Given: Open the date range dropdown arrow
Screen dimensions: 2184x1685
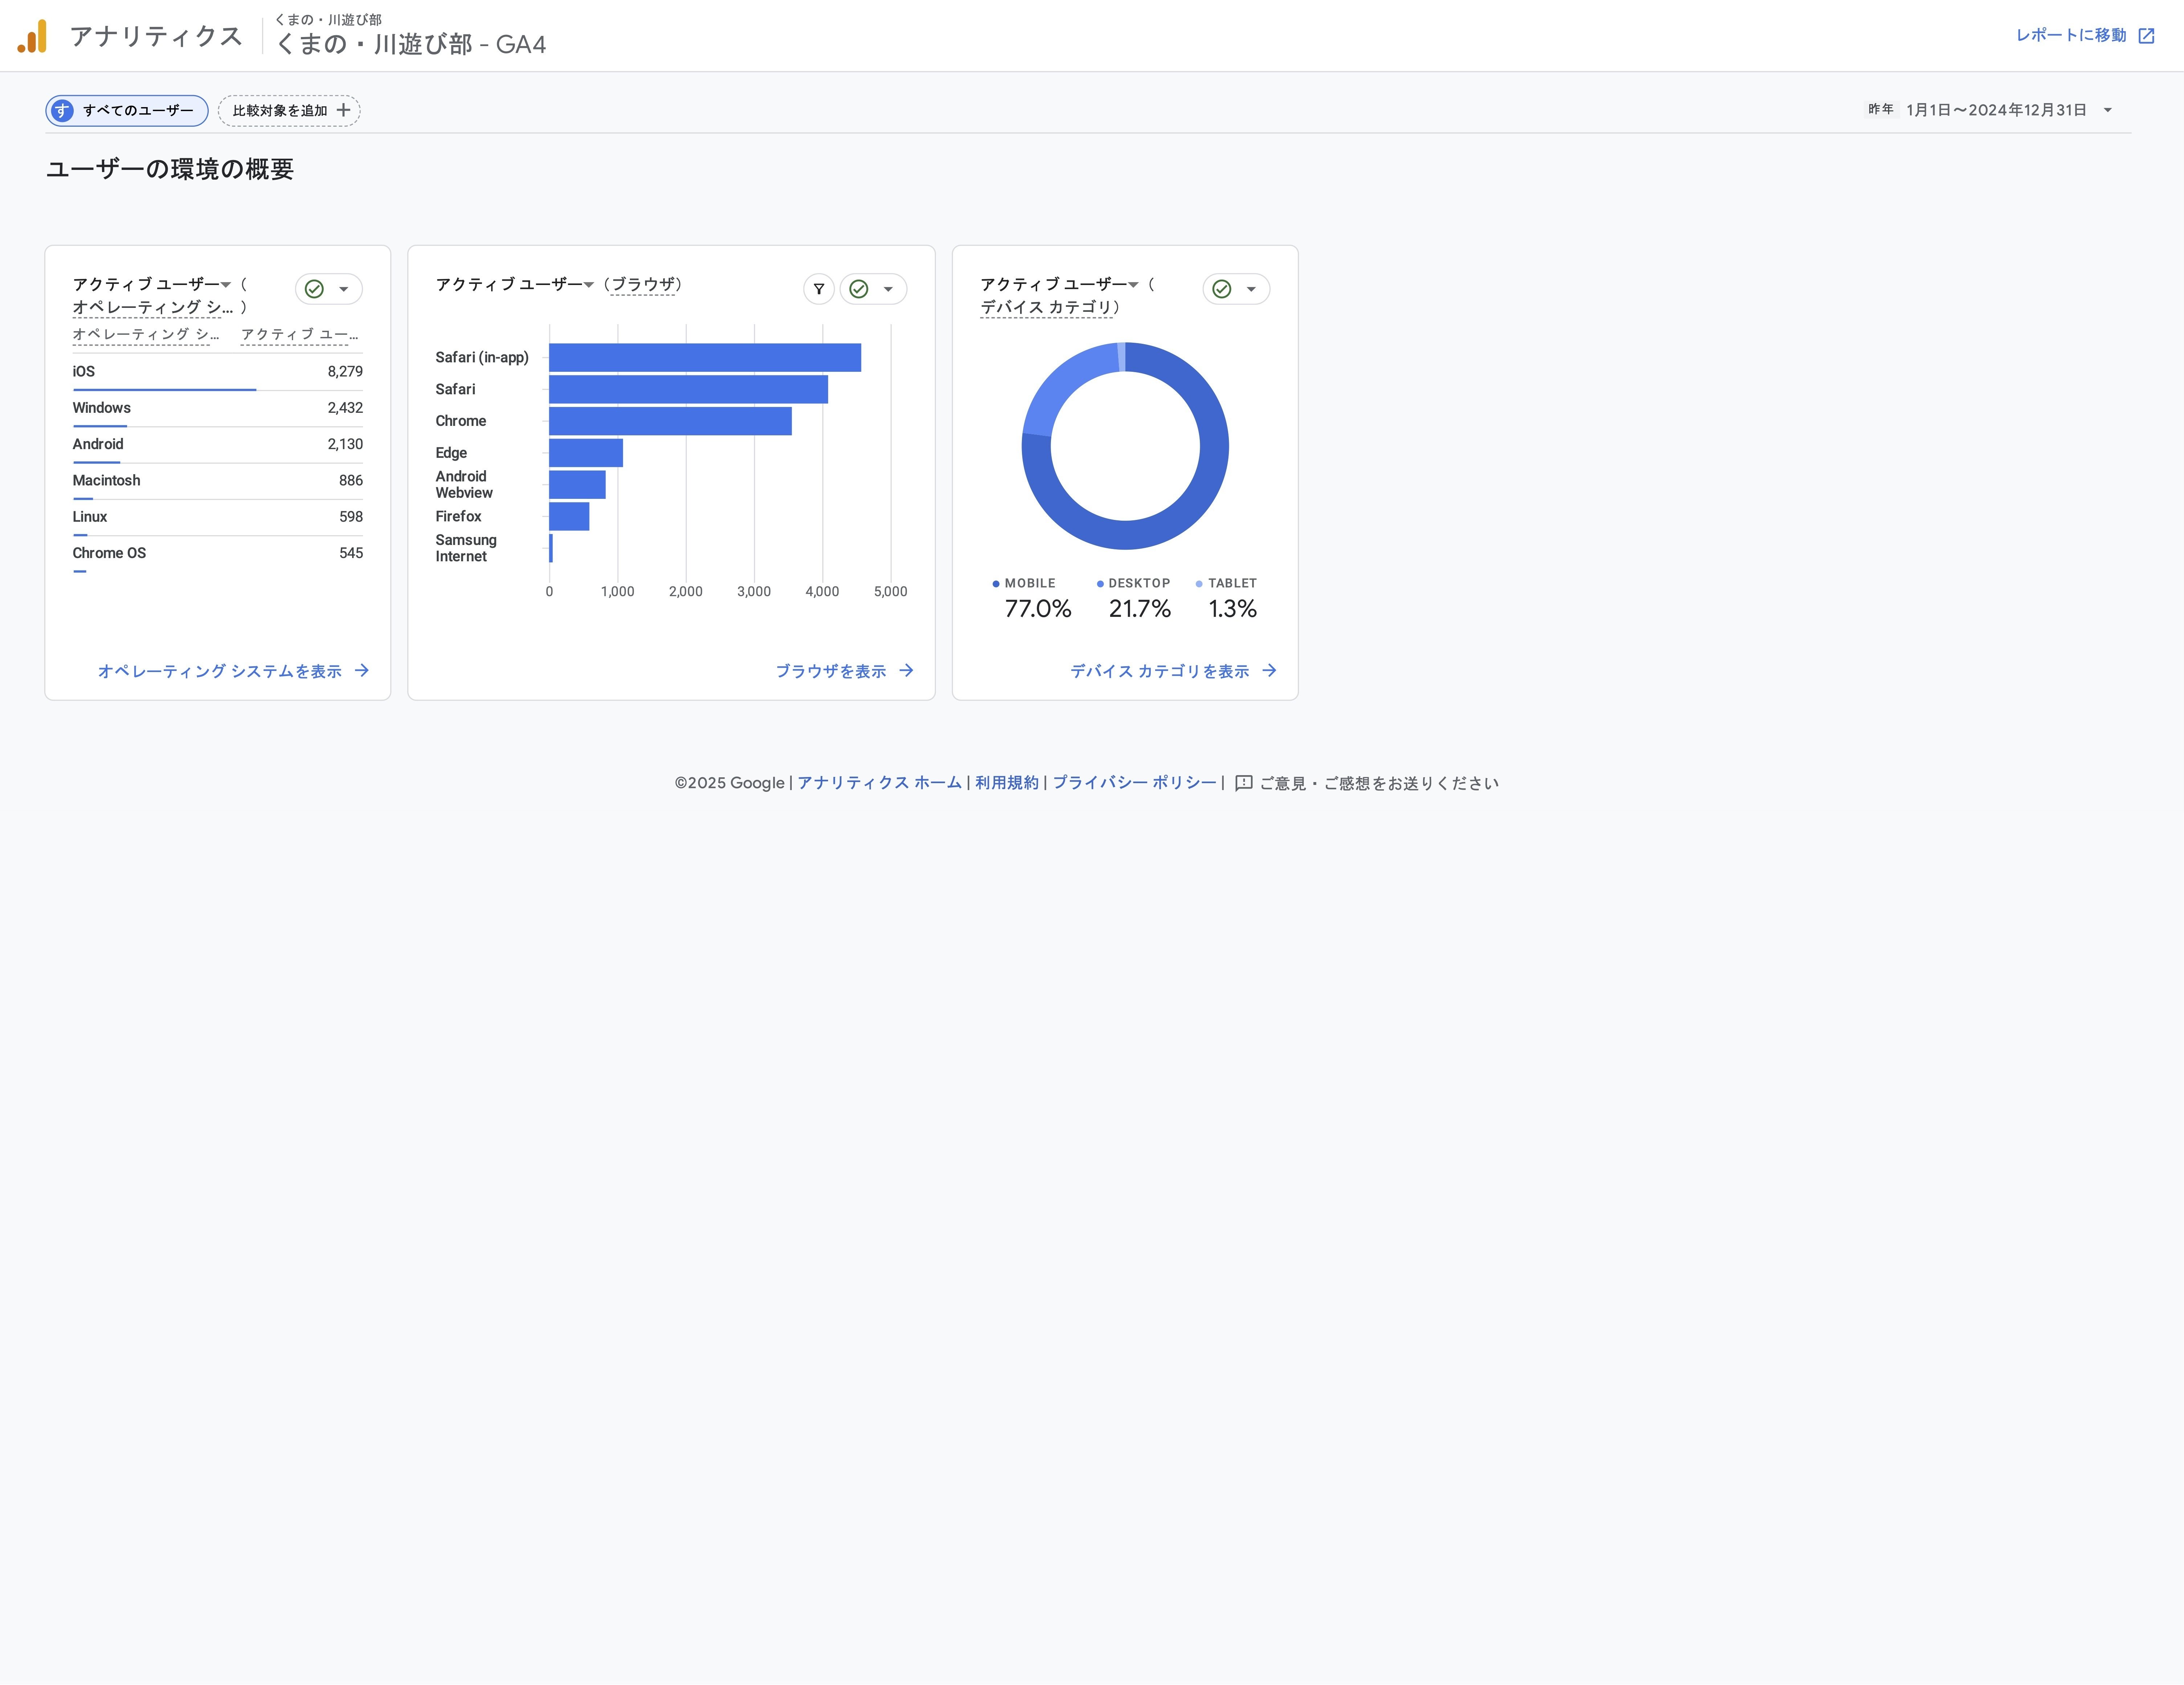Looking at the screenshot, I should 2107,110.
